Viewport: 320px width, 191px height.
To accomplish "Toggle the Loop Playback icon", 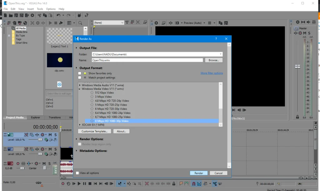I will point(68,184).
